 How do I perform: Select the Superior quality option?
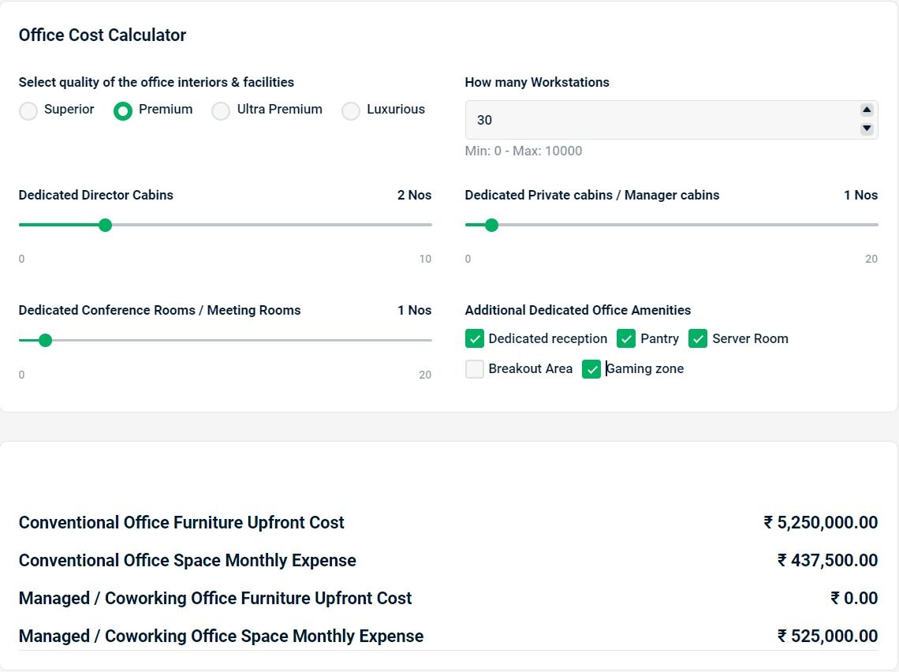pyautogui.click(x=28, y=111)
